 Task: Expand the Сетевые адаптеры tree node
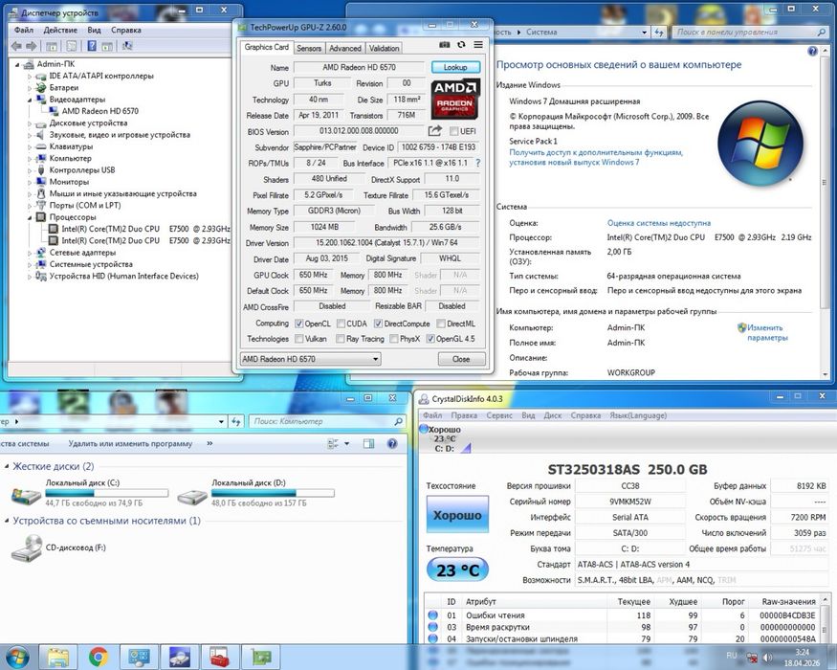point(31,253)
